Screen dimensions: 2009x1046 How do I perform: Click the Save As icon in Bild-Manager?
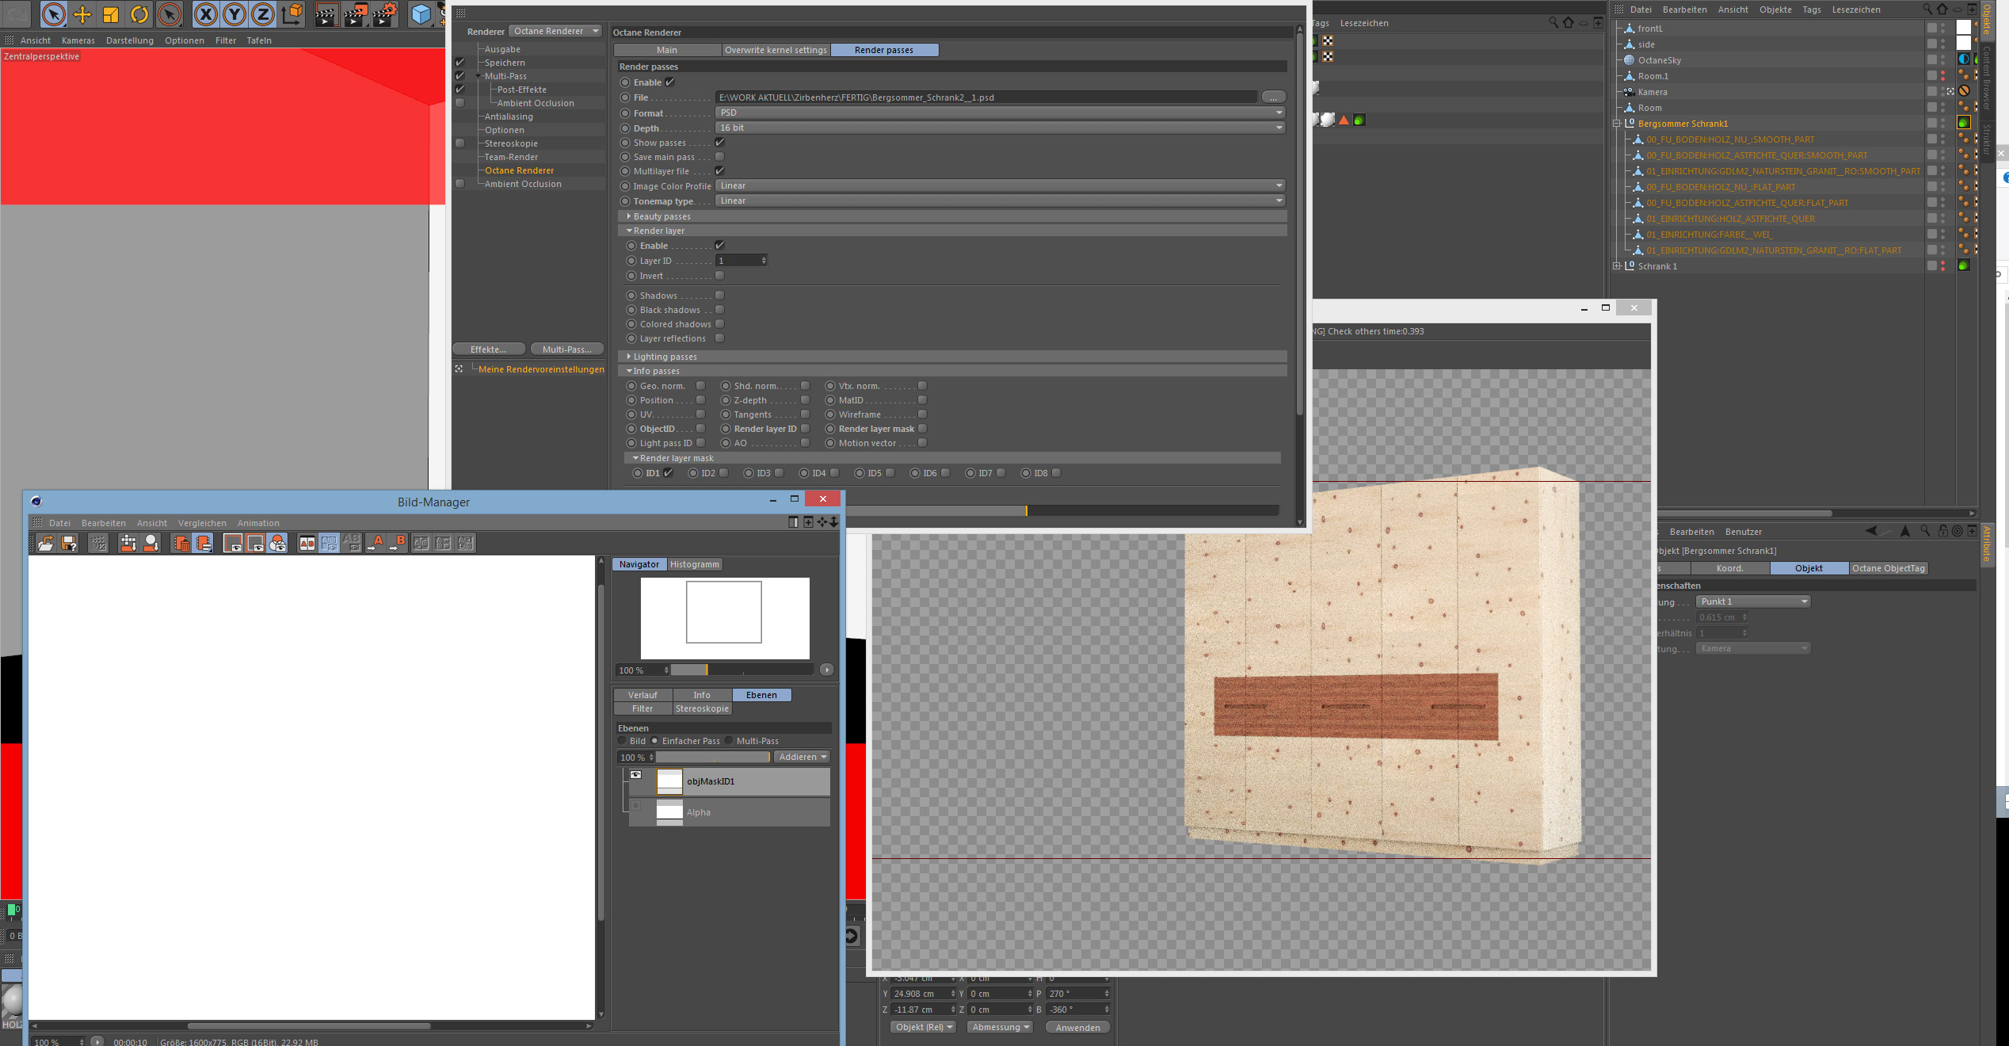pos(69,543)
